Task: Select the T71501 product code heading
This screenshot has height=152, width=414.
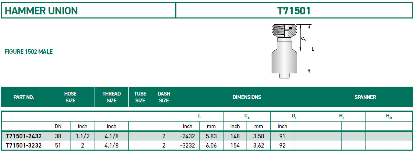Action: (294, 11)
